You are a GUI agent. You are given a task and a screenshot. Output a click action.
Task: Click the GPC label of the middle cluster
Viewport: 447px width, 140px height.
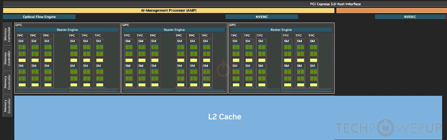click(126, 25)
